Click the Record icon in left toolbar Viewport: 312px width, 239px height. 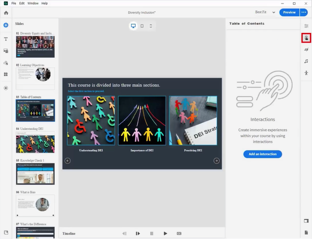[x=6, y=88]
